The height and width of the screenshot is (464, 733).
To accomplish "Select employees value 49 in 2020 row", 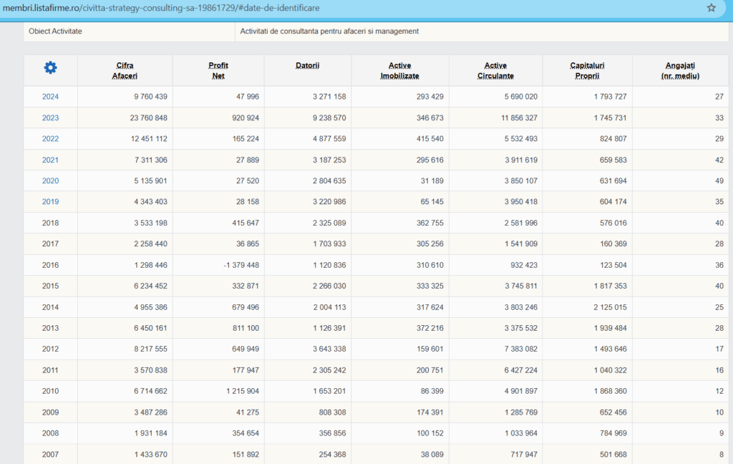I will pos(719,181).
